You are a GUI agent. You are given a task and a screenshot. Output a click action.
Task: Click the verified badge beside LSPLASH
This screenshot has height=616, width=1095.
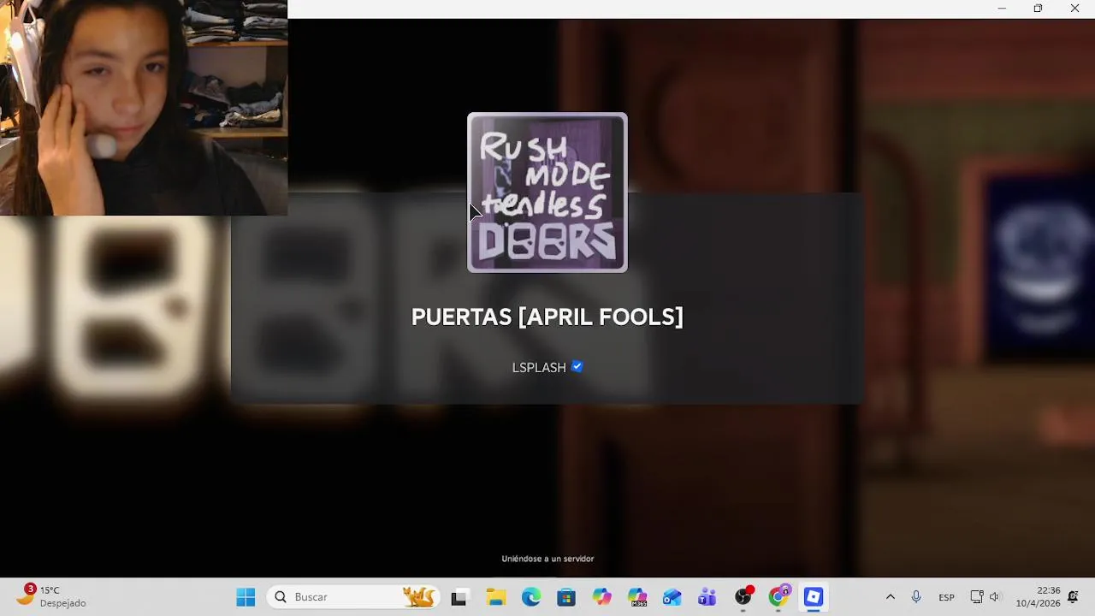point(577,366)
